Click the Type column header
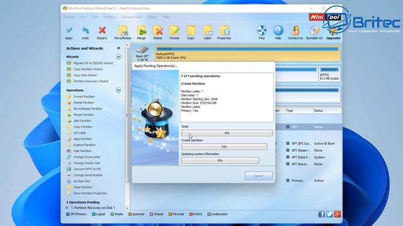The height and width of the screenshot is (226, 403). click(x=298, y=110)
